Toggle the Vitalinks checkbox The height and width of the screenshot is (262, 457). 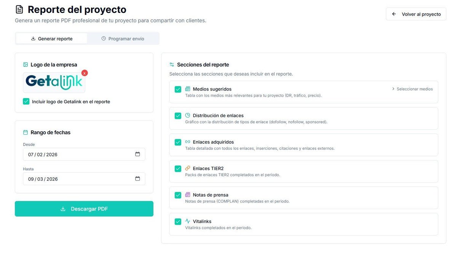178,222
